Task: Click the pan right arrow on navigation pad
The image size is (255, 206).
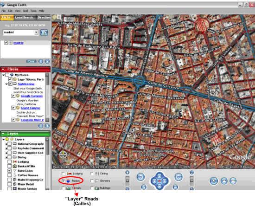Action: pos(165,181)
